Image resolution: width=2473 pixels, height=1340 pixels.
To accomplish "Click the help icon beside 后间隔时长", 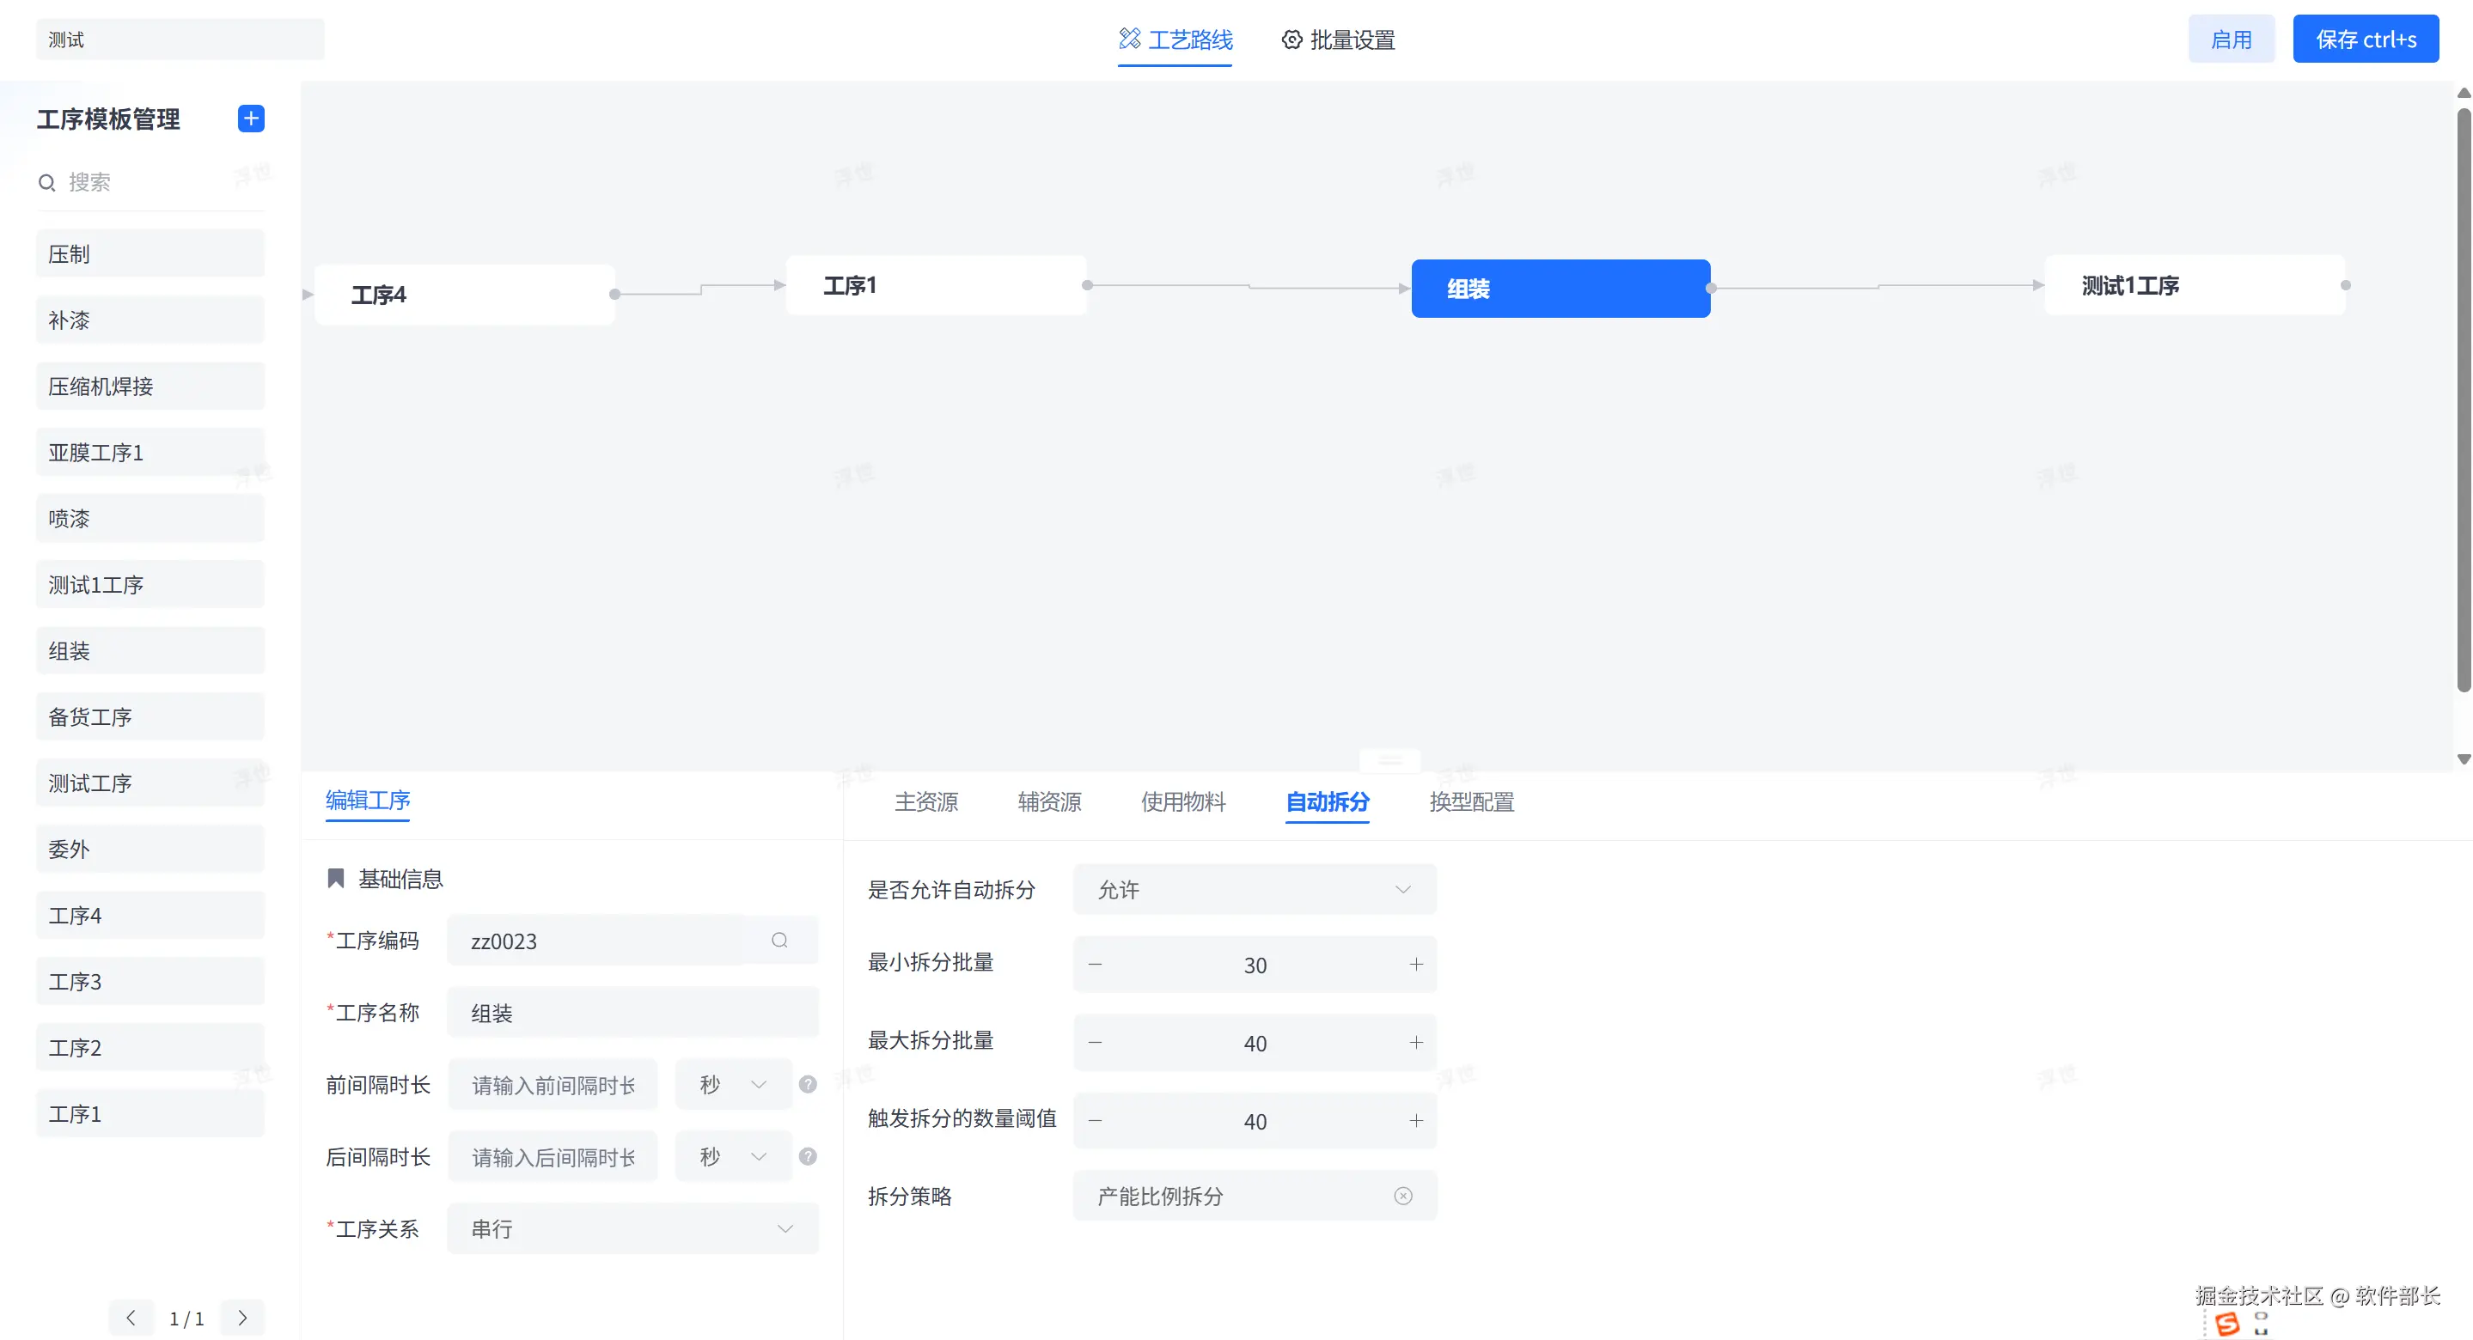I will point(808,1155).
